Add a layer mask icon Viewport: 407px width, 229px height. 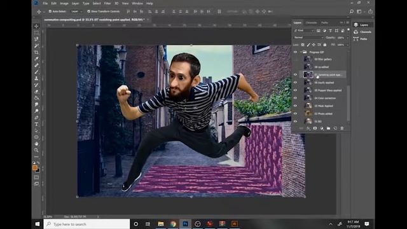[x=315, y=128]
